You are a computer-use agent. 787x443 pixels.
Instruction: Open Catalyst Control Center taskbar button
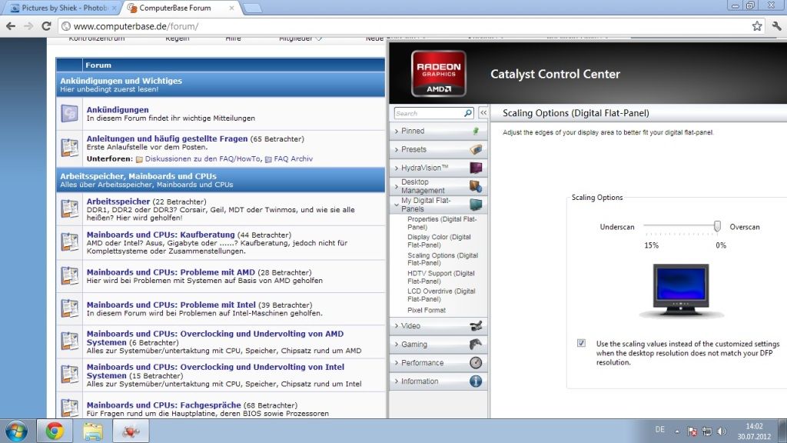tap(131, 431)
